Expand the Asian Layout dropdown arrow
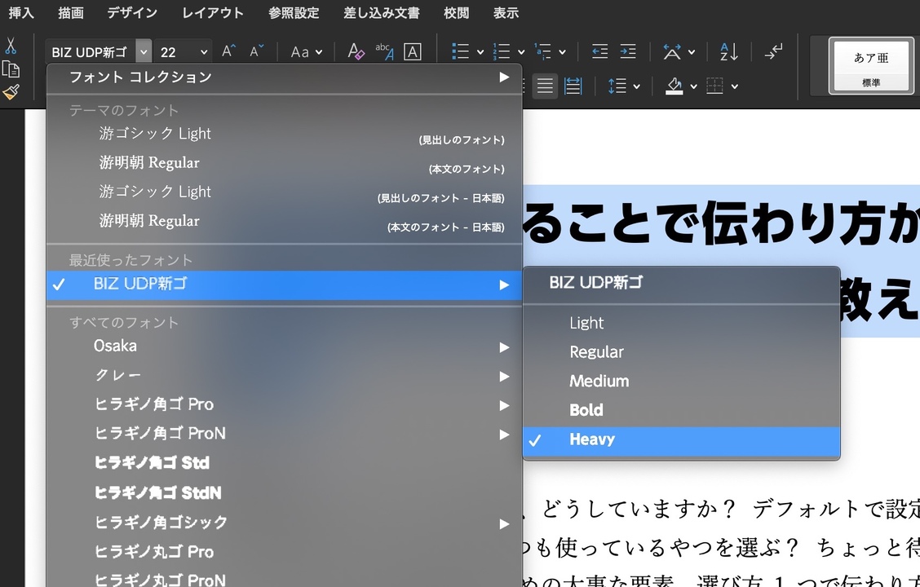This screenshot has height=587, width=920. pyautogui.click(x=691, y=51)
